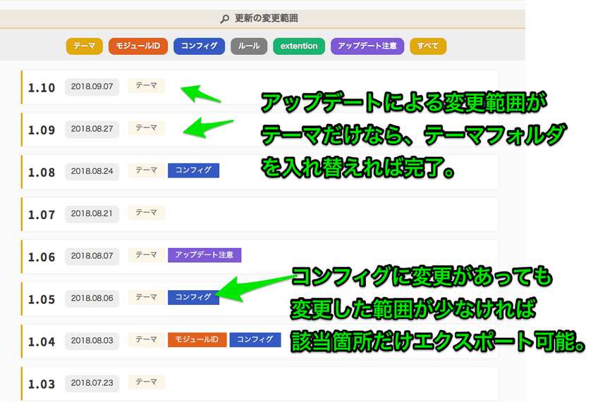Click the search magnifier icon in header
The width and height of the screenshot is (605, 402).
(225, 19)
